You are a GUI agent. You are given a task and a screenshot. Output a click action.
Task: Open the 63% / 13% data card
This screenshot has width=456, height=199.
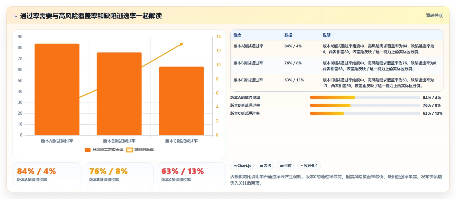pos(191,174)
